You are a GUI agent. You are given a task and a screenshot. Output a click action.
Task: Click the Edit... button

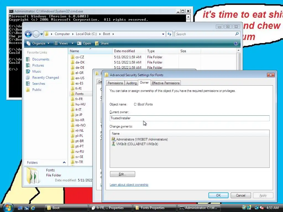tap(122, 174)
